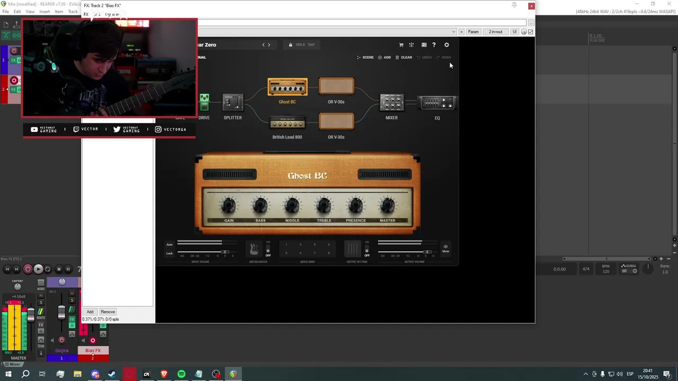Open REAPER View menu
Screen dimensions: 678x381
click(30, 12)
